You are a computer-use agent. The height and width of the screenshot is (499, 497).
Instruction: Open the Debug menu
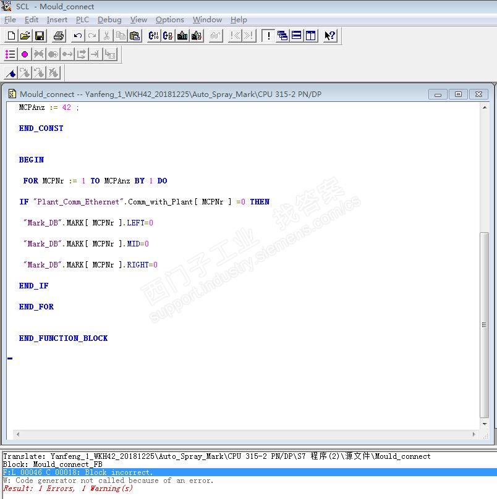109,20
